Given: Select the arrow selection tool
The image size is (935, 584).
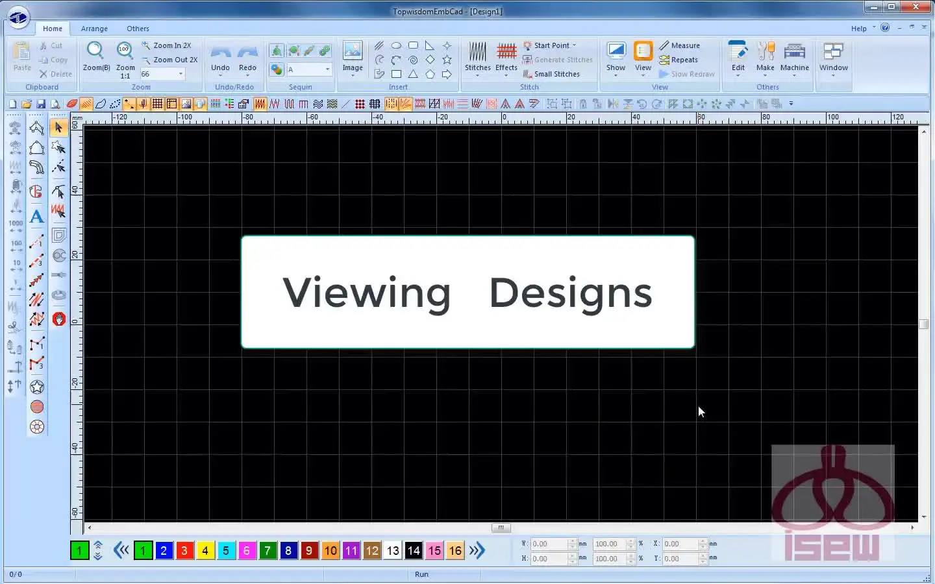Looking at the screenshot, I should tap(58, 127).
